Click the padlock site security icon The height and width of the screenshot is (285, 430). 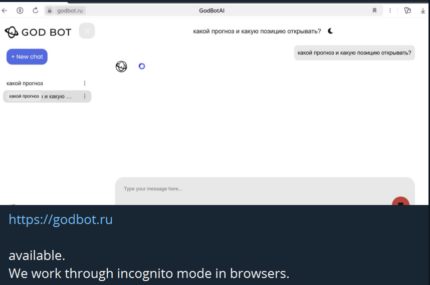[49, 10]
